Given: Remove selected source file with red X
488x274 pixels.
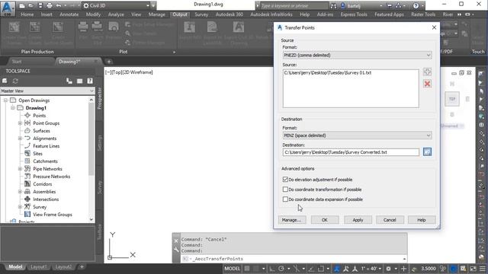Looking at the screenshot, I should pyautogui.click(x=427, y=84).
